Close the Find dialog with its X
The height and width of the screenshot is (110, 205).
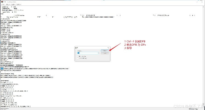click(x=108, y=48)
